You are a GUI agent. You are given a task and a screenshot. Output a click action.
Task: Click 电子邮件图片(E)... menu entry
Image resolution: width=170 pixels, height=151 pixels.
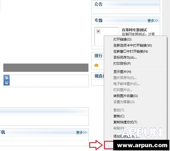point(127,84)
